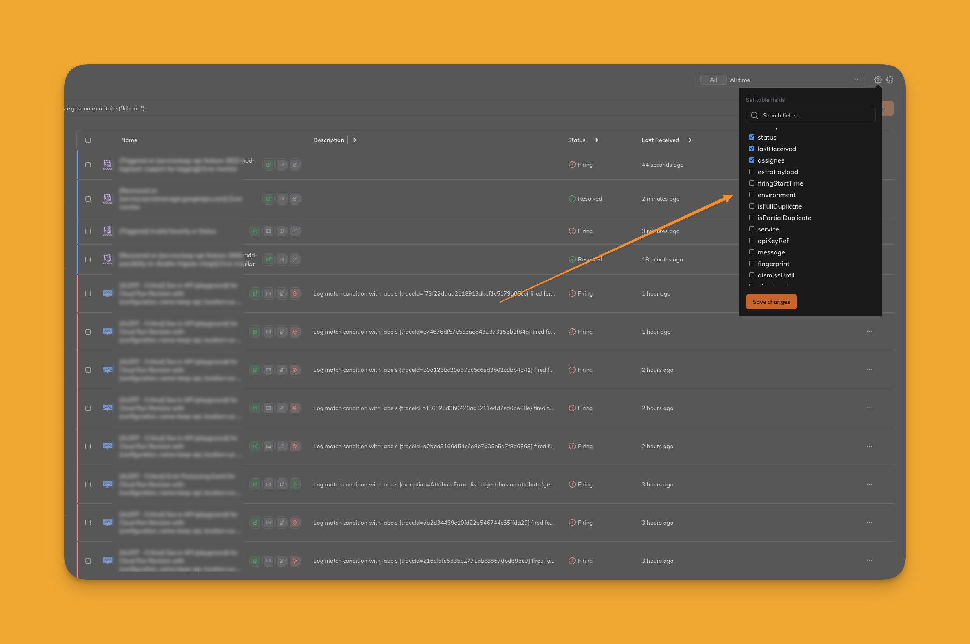Sort by the Name column header
Screen dimensions: 970x644
point(129,140)
